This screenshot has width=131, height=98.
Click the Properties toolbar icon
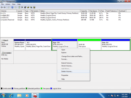coord(25,7)
